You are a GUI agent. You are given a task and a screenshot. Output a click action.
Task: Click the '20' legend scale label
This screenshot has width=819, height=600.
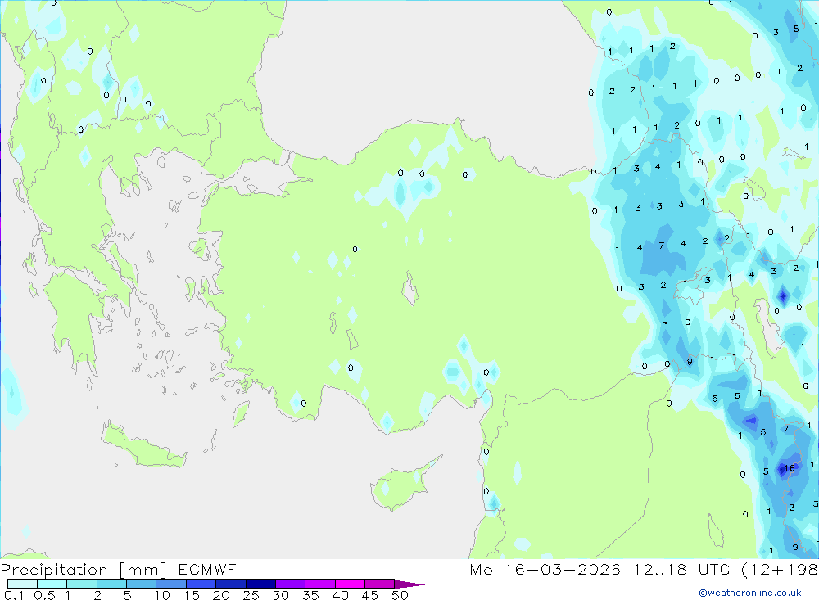pyautogui.click(x=221, y=595)
